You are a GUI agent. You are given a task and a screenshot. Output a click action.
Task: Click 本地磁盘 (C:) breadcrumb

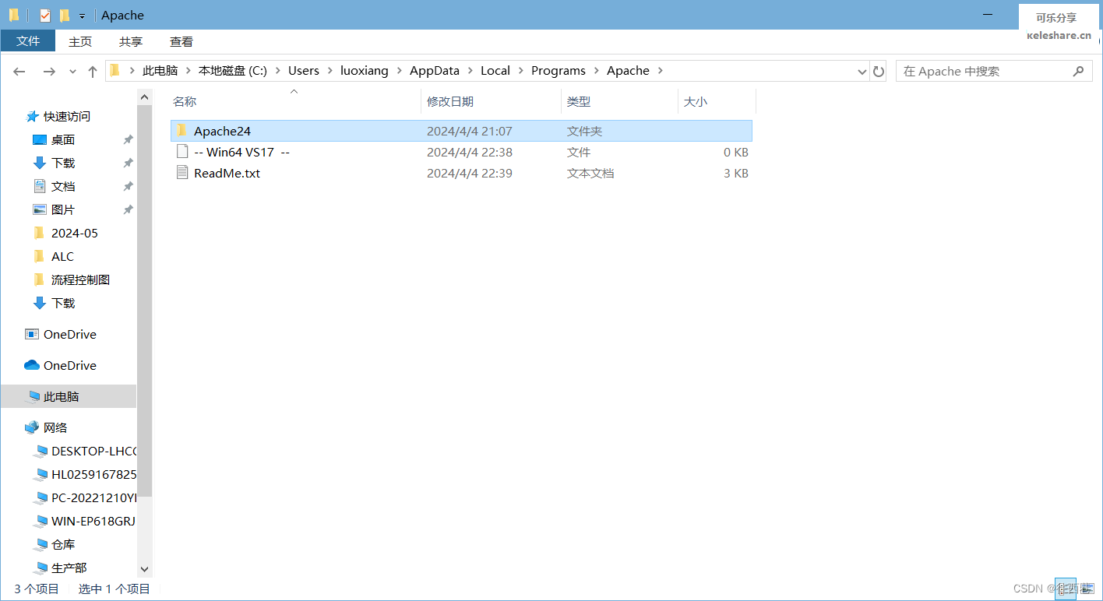point(233,70)
